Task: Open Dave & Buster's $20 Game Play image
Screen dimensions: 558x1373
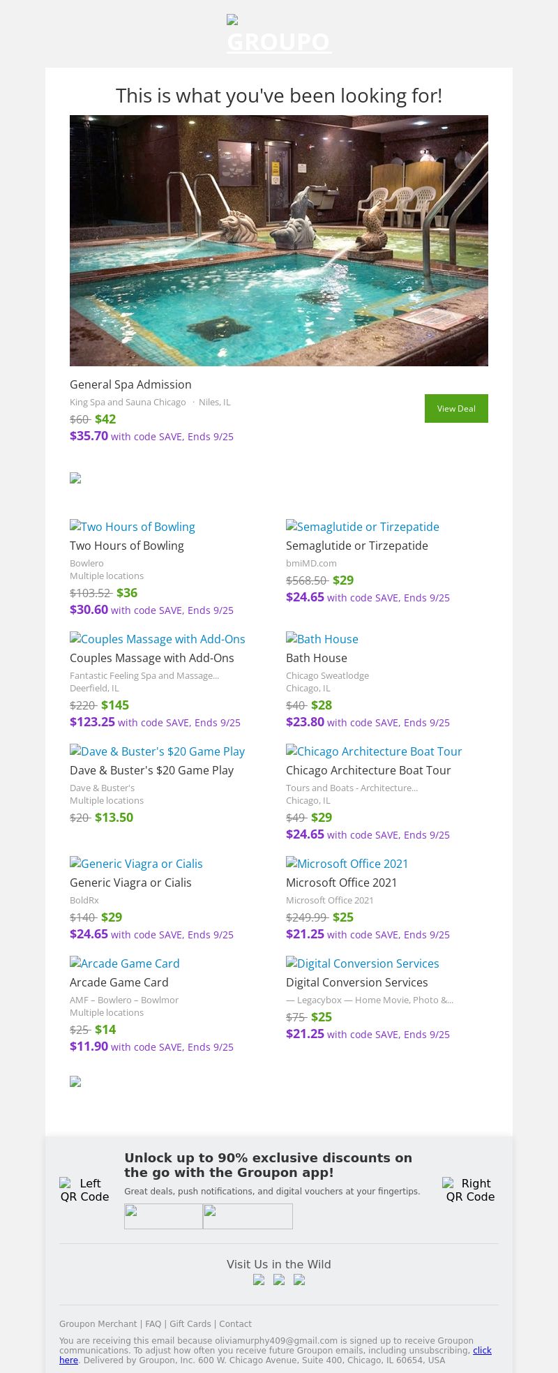Action: pos(158,751)
